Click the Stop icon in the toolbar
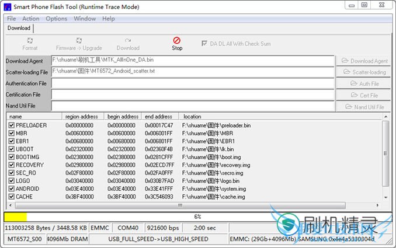The image size is (396, 248). 177,40
